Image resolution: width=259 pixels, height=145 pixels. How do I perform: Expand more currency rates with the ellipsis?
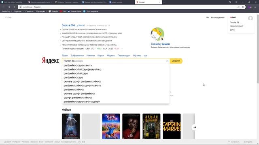(x=122, y=49)
